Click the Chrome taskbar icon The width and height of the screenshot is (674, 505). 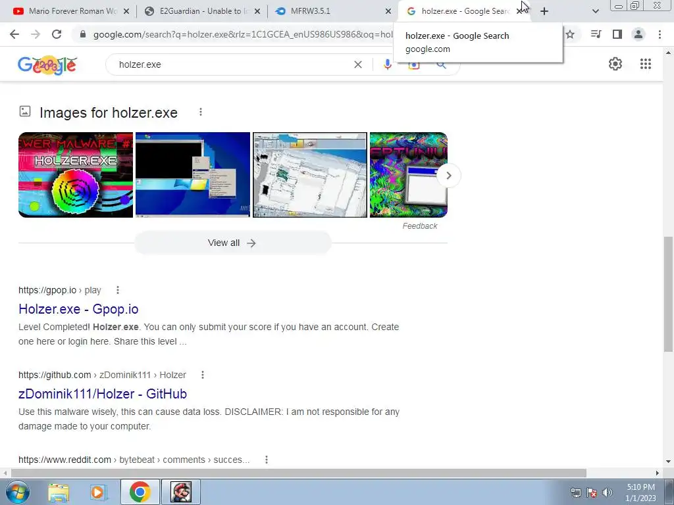click(140, 492)
